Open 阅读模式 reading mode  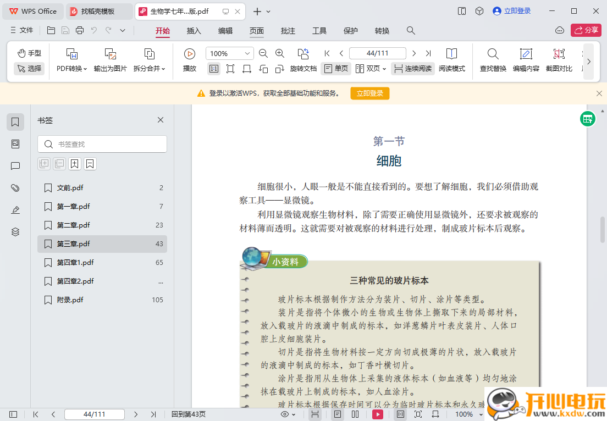tap(452, 60)
